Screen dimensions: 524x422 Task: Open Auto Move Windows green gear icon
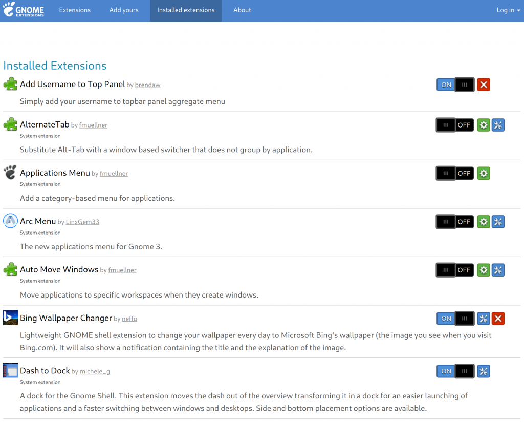[484, 270]
